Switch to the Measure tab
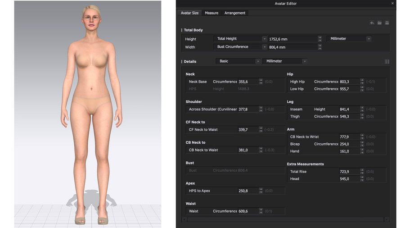405x228 pixels. 211,13
